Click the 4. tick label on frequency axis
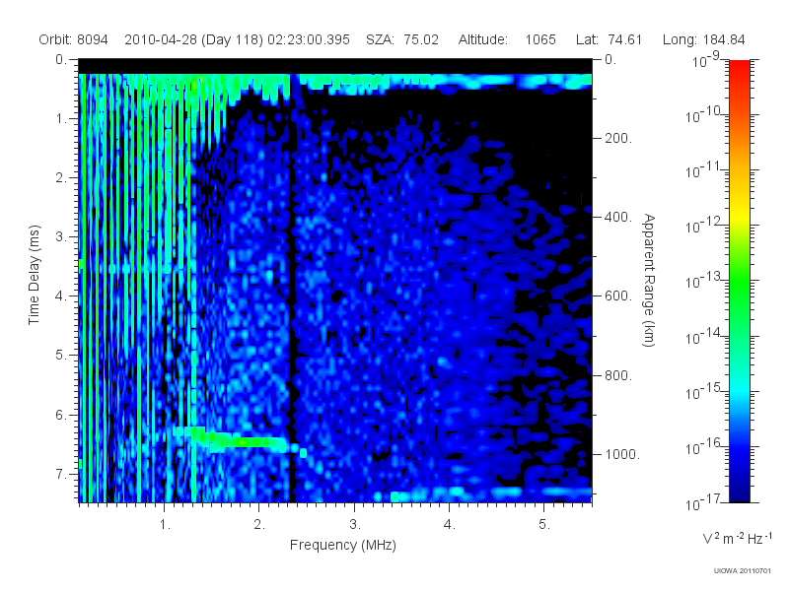Screen dimensions: 789x591 (x=450, y=525)
